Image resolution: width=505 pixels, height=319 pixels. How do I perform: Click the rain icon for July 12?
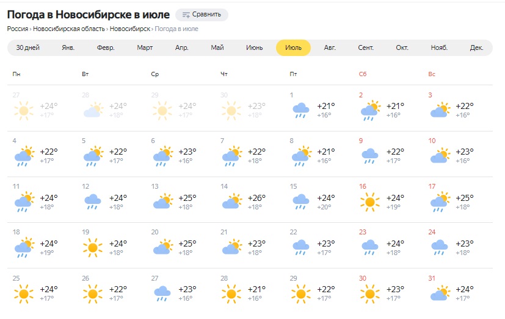pyautogui.click(x=92, y=202)
